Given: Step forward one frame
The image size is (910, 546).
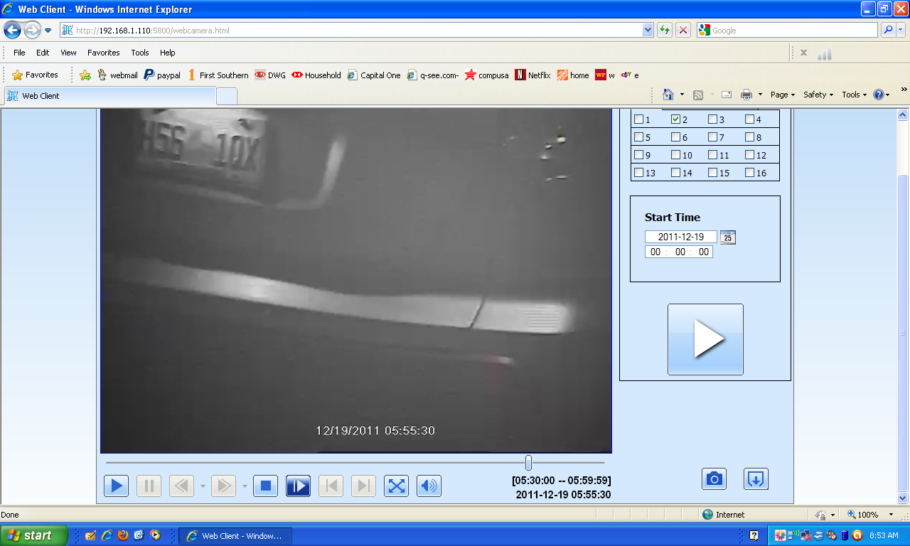Looking at the screenshot, I should 298,486.
